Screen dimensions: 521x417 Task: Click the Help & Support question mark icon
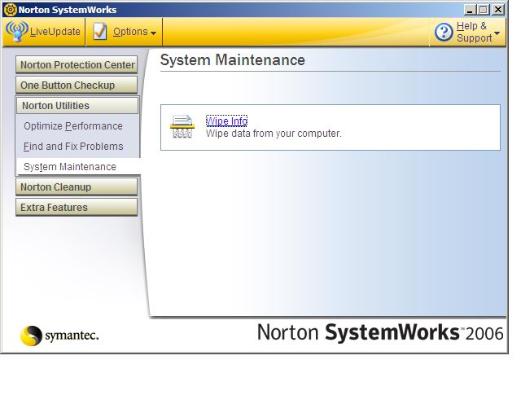[444, 33]
